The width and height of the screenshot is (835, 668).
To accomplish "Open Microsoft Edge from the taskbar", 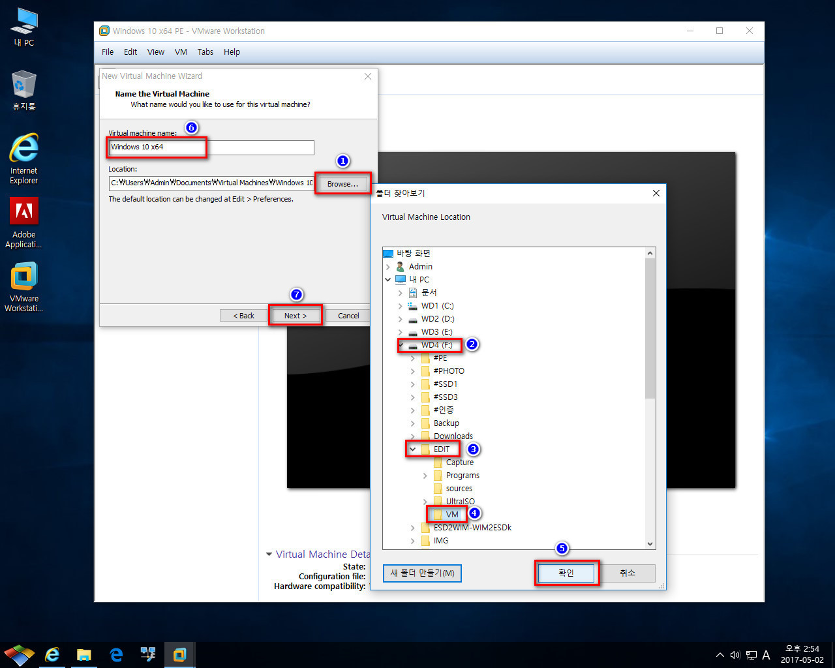I will (116, 654).
